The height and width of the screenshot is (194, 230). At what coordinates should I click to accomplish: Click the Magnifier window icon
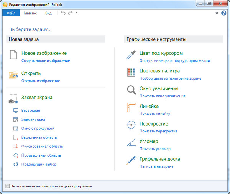(131, 90)
